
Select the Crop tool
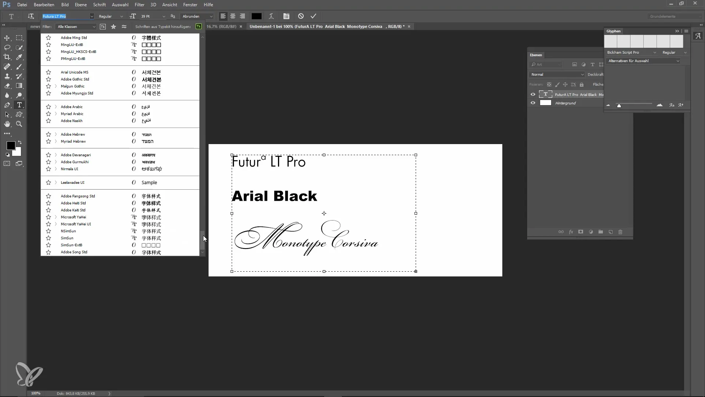(7, 57)
